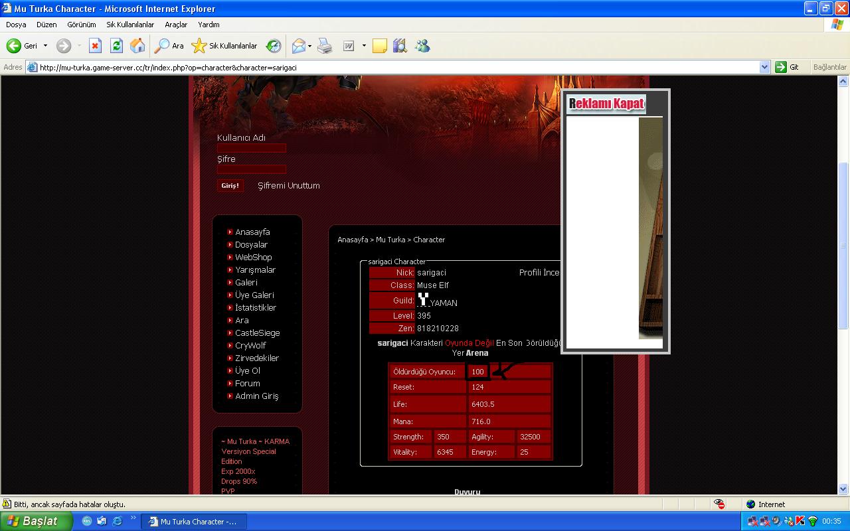850x531 pixels.
Task: Expand the address bar URL dropdown
Action: 764,67
